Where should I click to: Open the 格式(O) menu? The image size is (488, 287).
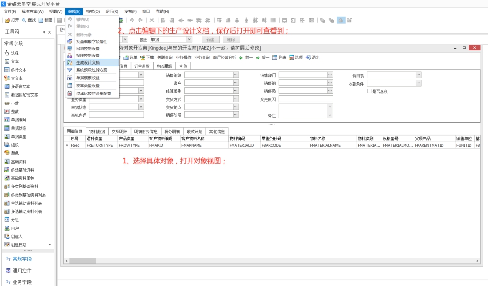tap(93, 12)
